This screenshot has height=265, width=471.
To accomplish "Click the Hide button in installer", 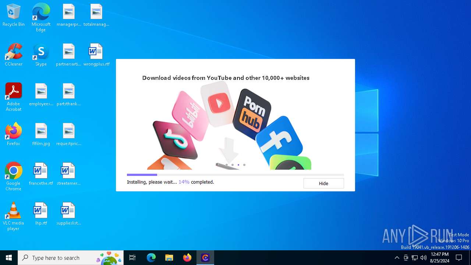I will [323, 183].
